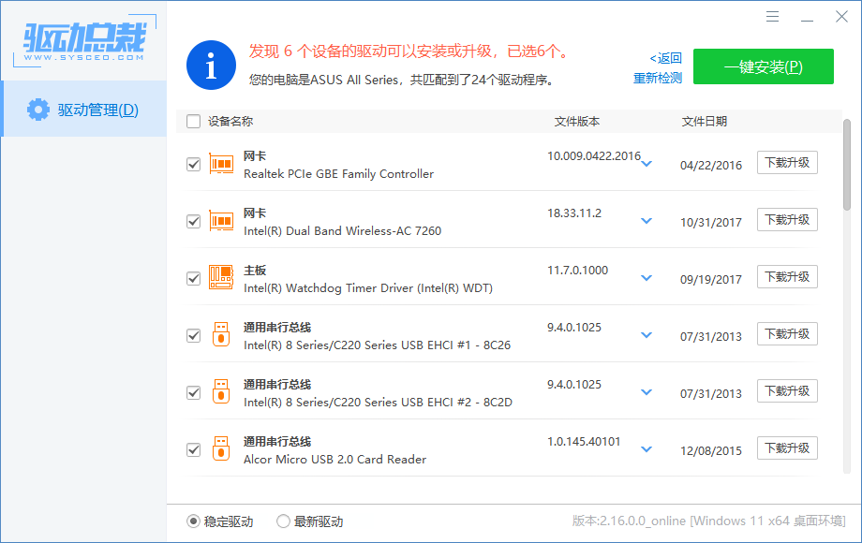The height and width of the screenshot is (543, 862).
Task: Open the 驱动管理(D) sidebar tab
Action: [x=84, y=109]
